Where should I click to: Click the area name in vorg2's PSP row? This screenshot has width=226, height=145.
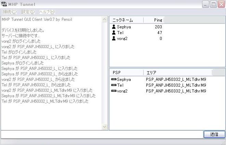pos(176,91)
